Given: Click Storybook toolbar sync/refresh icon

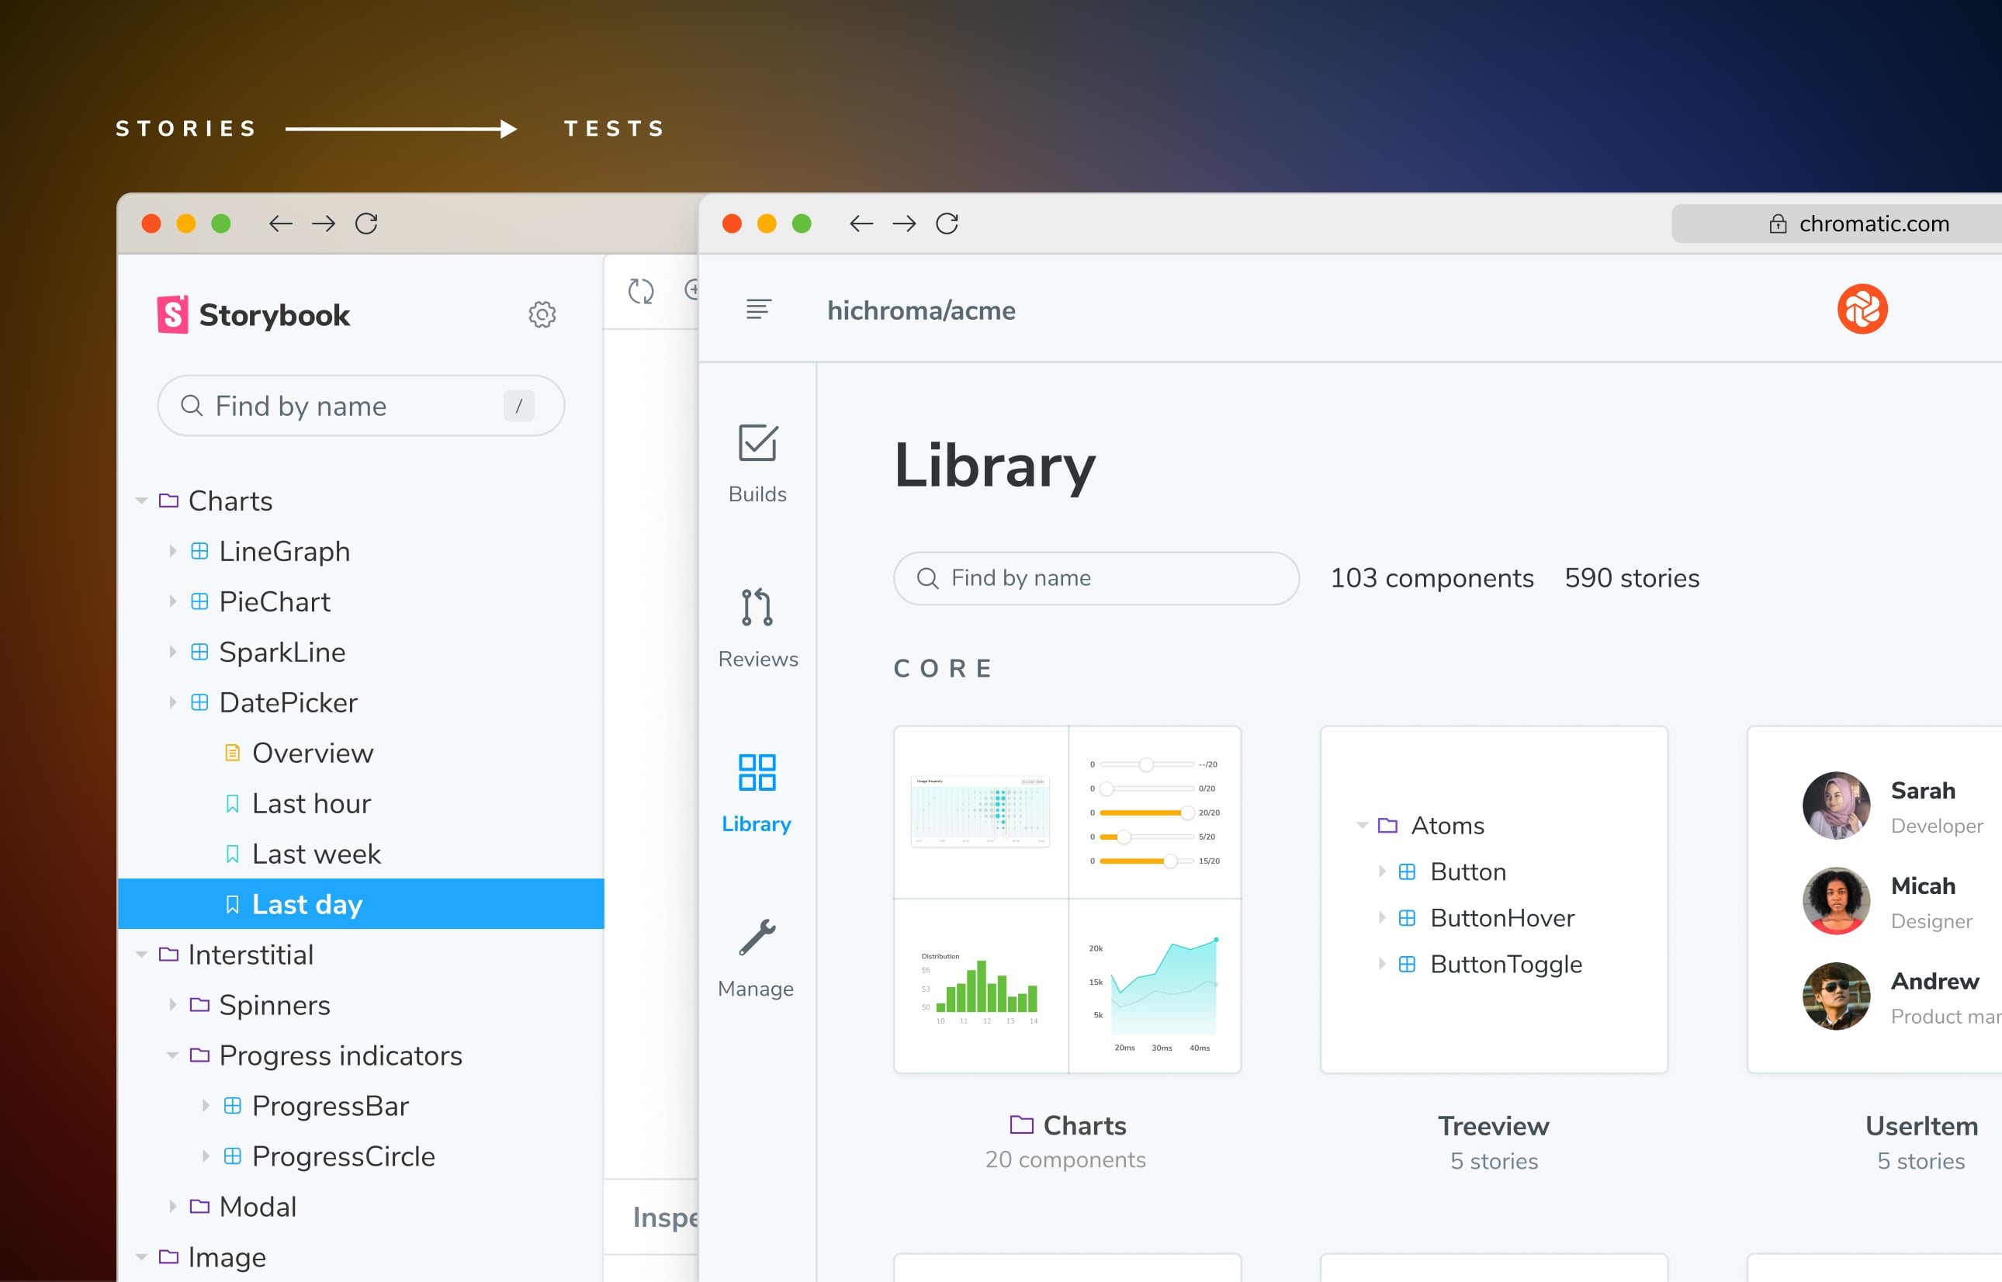Looking at the screenshot, I should click(x=640, y=290).
